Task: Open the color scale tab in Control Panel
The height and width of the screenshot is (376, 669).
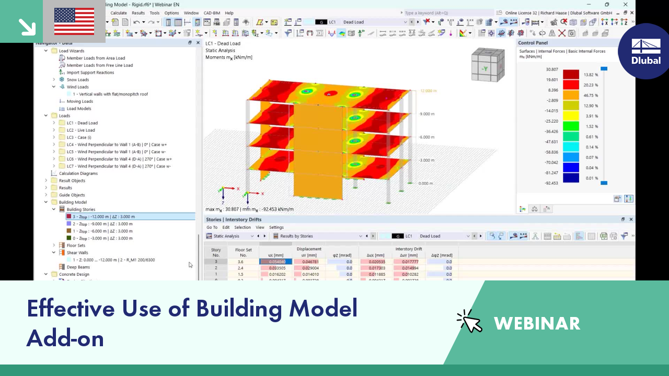Action: pos(523,209)
